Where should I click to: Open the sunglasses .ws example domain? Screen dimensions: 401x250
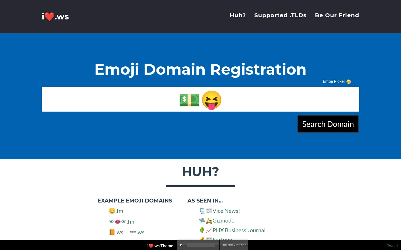(137, 232)
